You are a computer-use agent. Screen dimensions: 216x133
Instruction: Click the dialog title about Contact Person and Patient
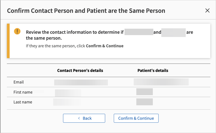tap(86, 11)
